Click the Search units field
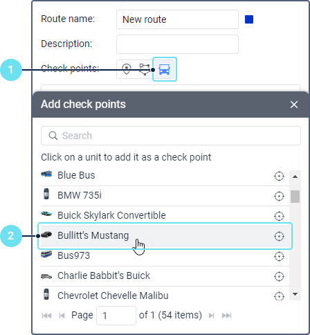The height and width of the screenshot is (335, 310). [171, 136]
